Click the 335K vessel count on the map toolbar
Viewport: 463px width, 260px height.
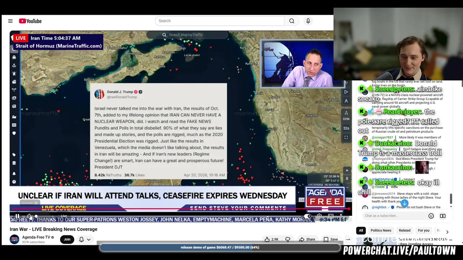tap(346, 119)
